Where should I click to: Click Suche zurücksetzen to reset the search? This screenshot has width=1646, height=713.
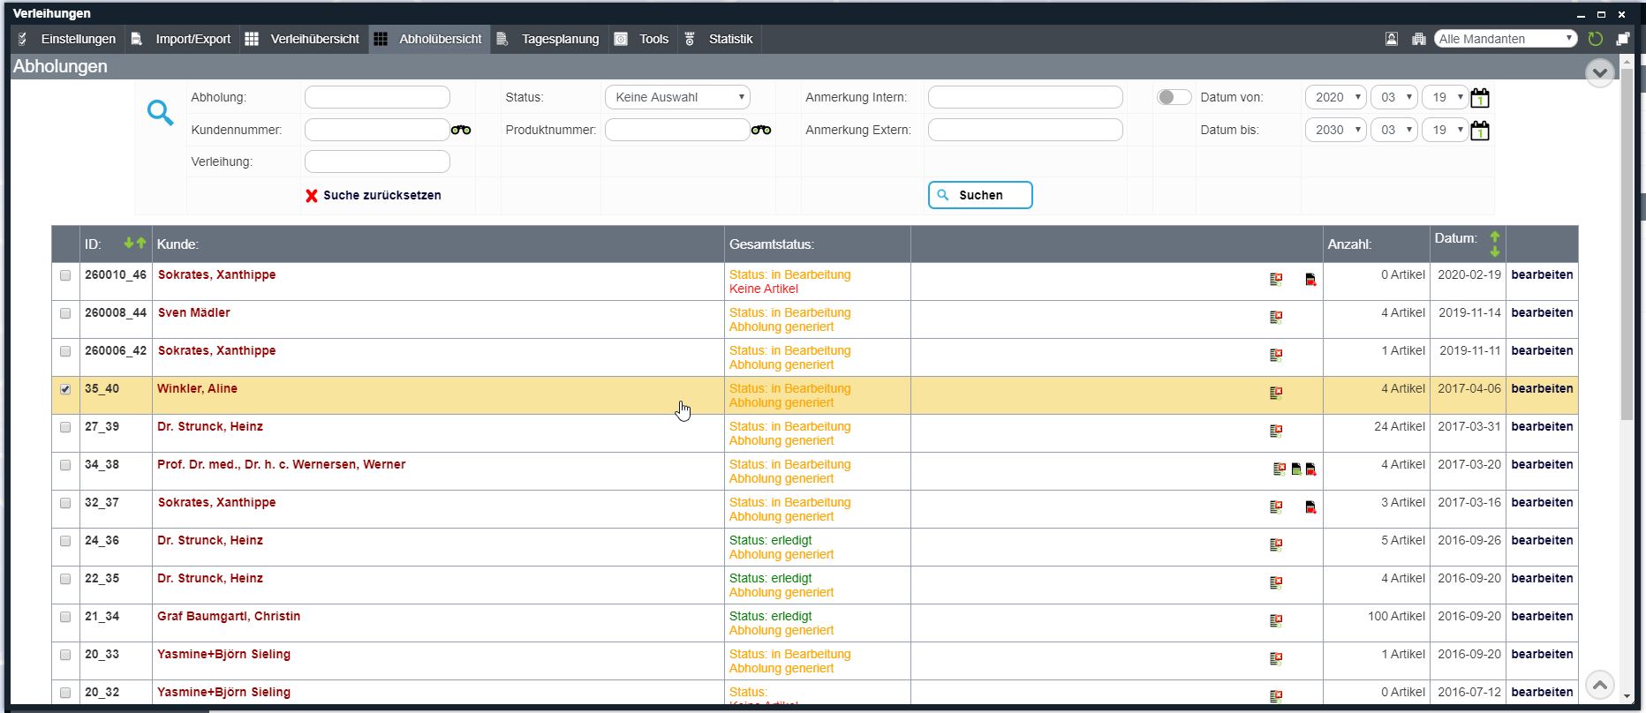coord(373,195)
